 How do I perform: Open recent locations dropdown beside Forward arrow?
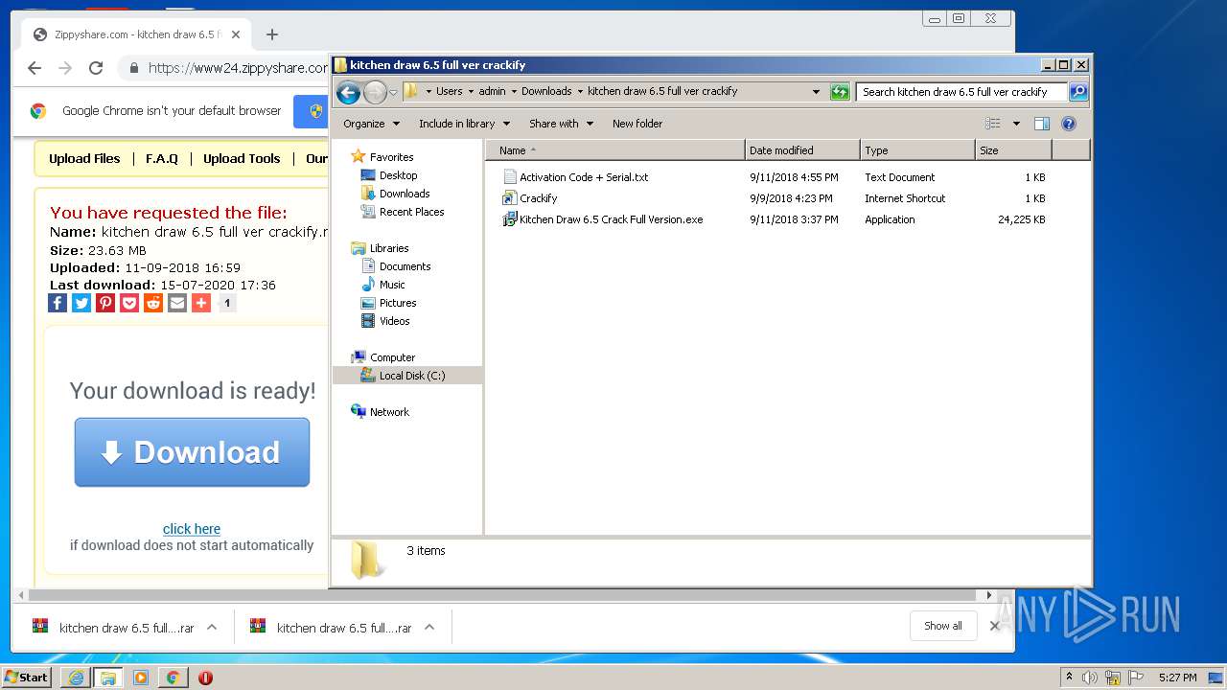393,92
